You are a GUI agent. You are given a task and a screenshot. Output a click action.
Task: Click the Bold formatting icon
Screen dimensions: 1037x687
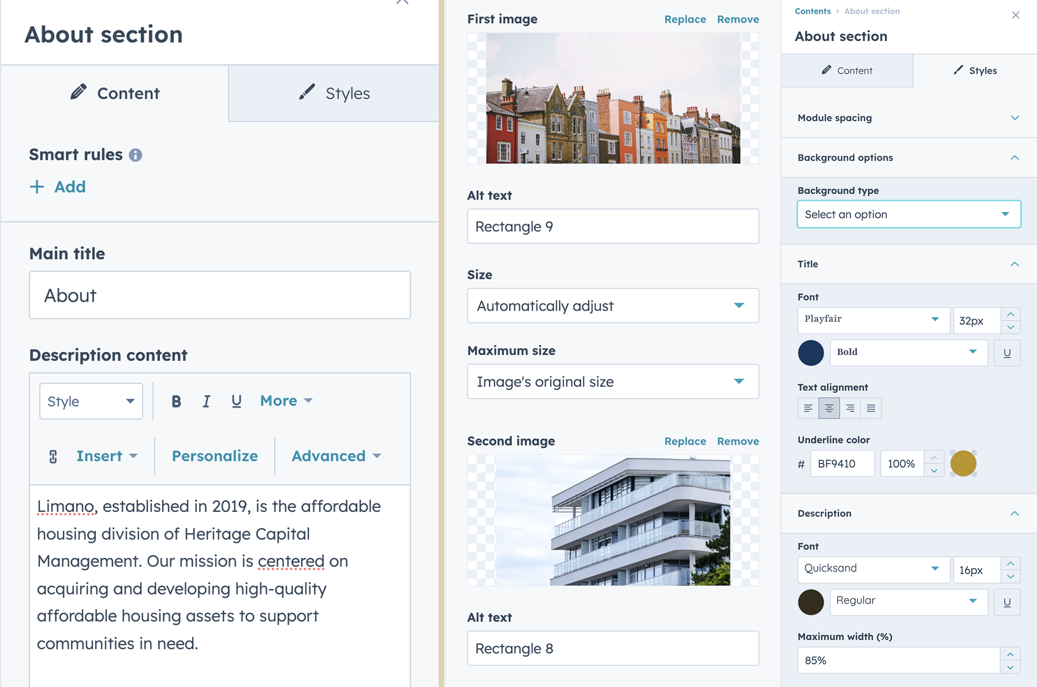(176, 401)
